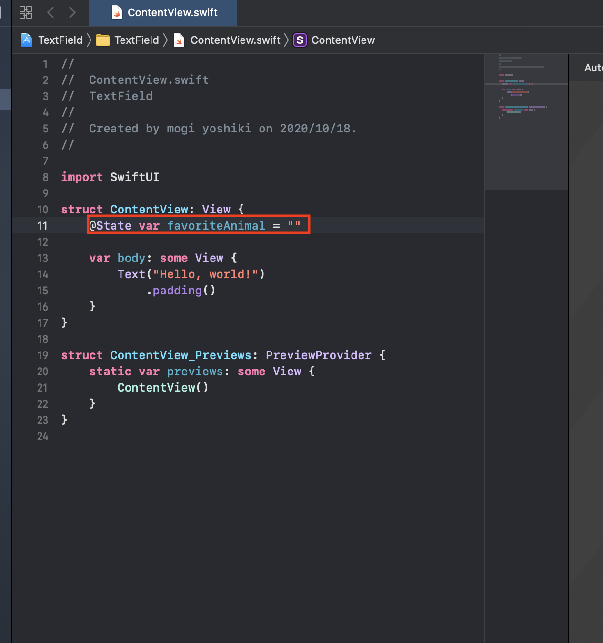Click the Swift file icon in breadcrumb

179,40
